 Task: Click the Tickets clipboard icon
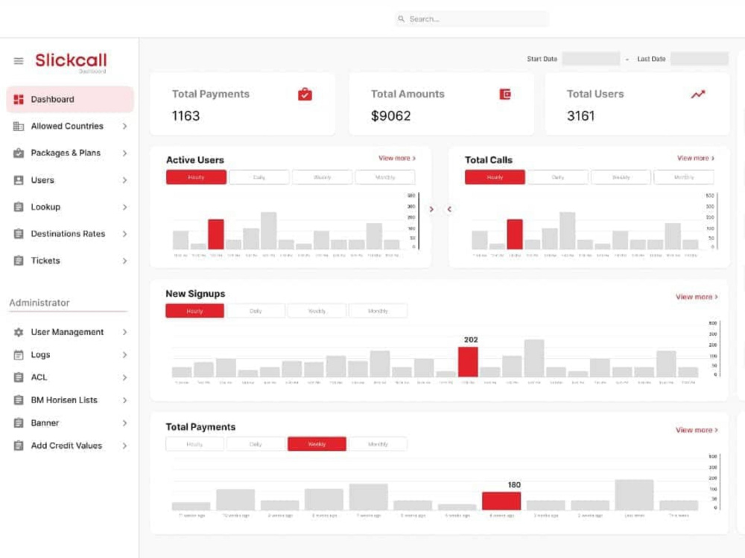(x=19, y=260)
